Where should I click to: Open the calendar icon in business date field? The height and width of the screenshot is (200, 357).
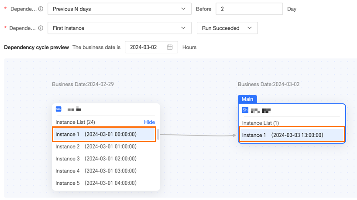tap(170, 47)
